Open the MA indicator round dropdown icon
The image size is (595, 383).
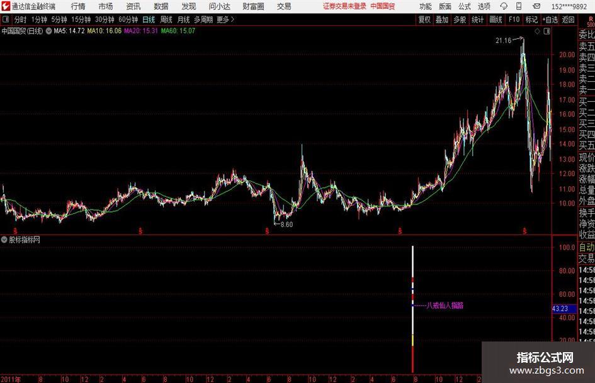point(49,31)
